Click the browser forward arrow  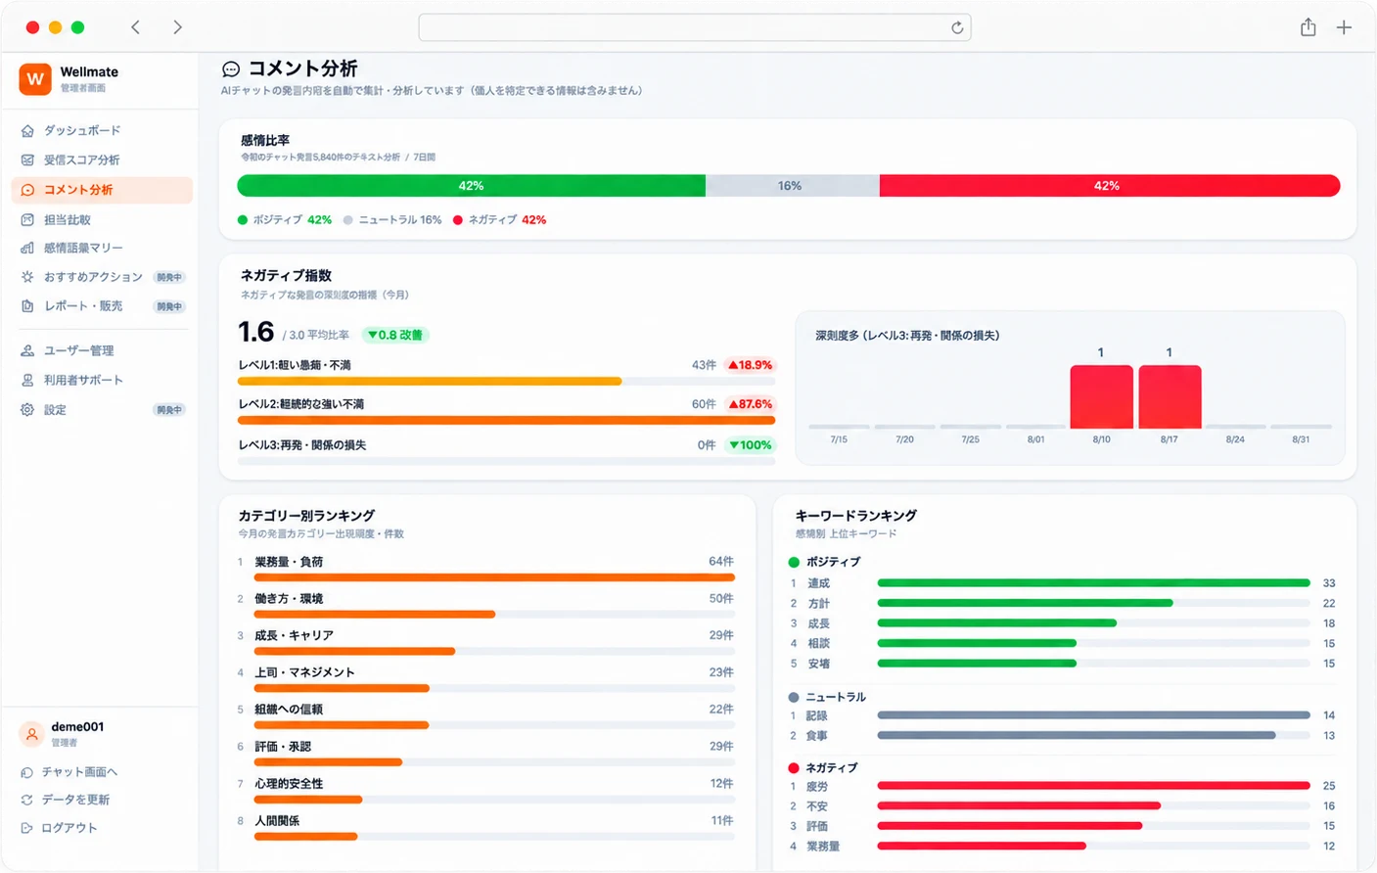click(177, 27)
